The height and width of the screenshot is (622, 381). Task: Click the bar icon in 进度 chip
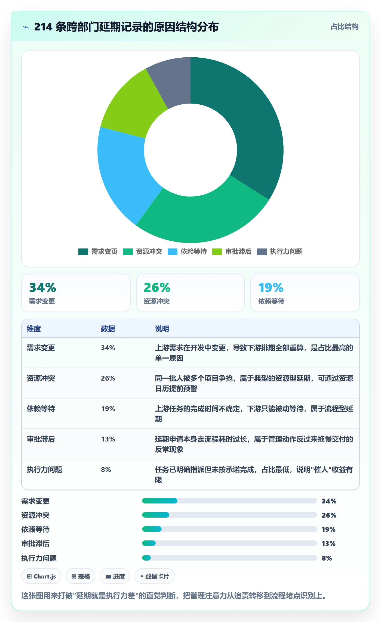(108, 577)
